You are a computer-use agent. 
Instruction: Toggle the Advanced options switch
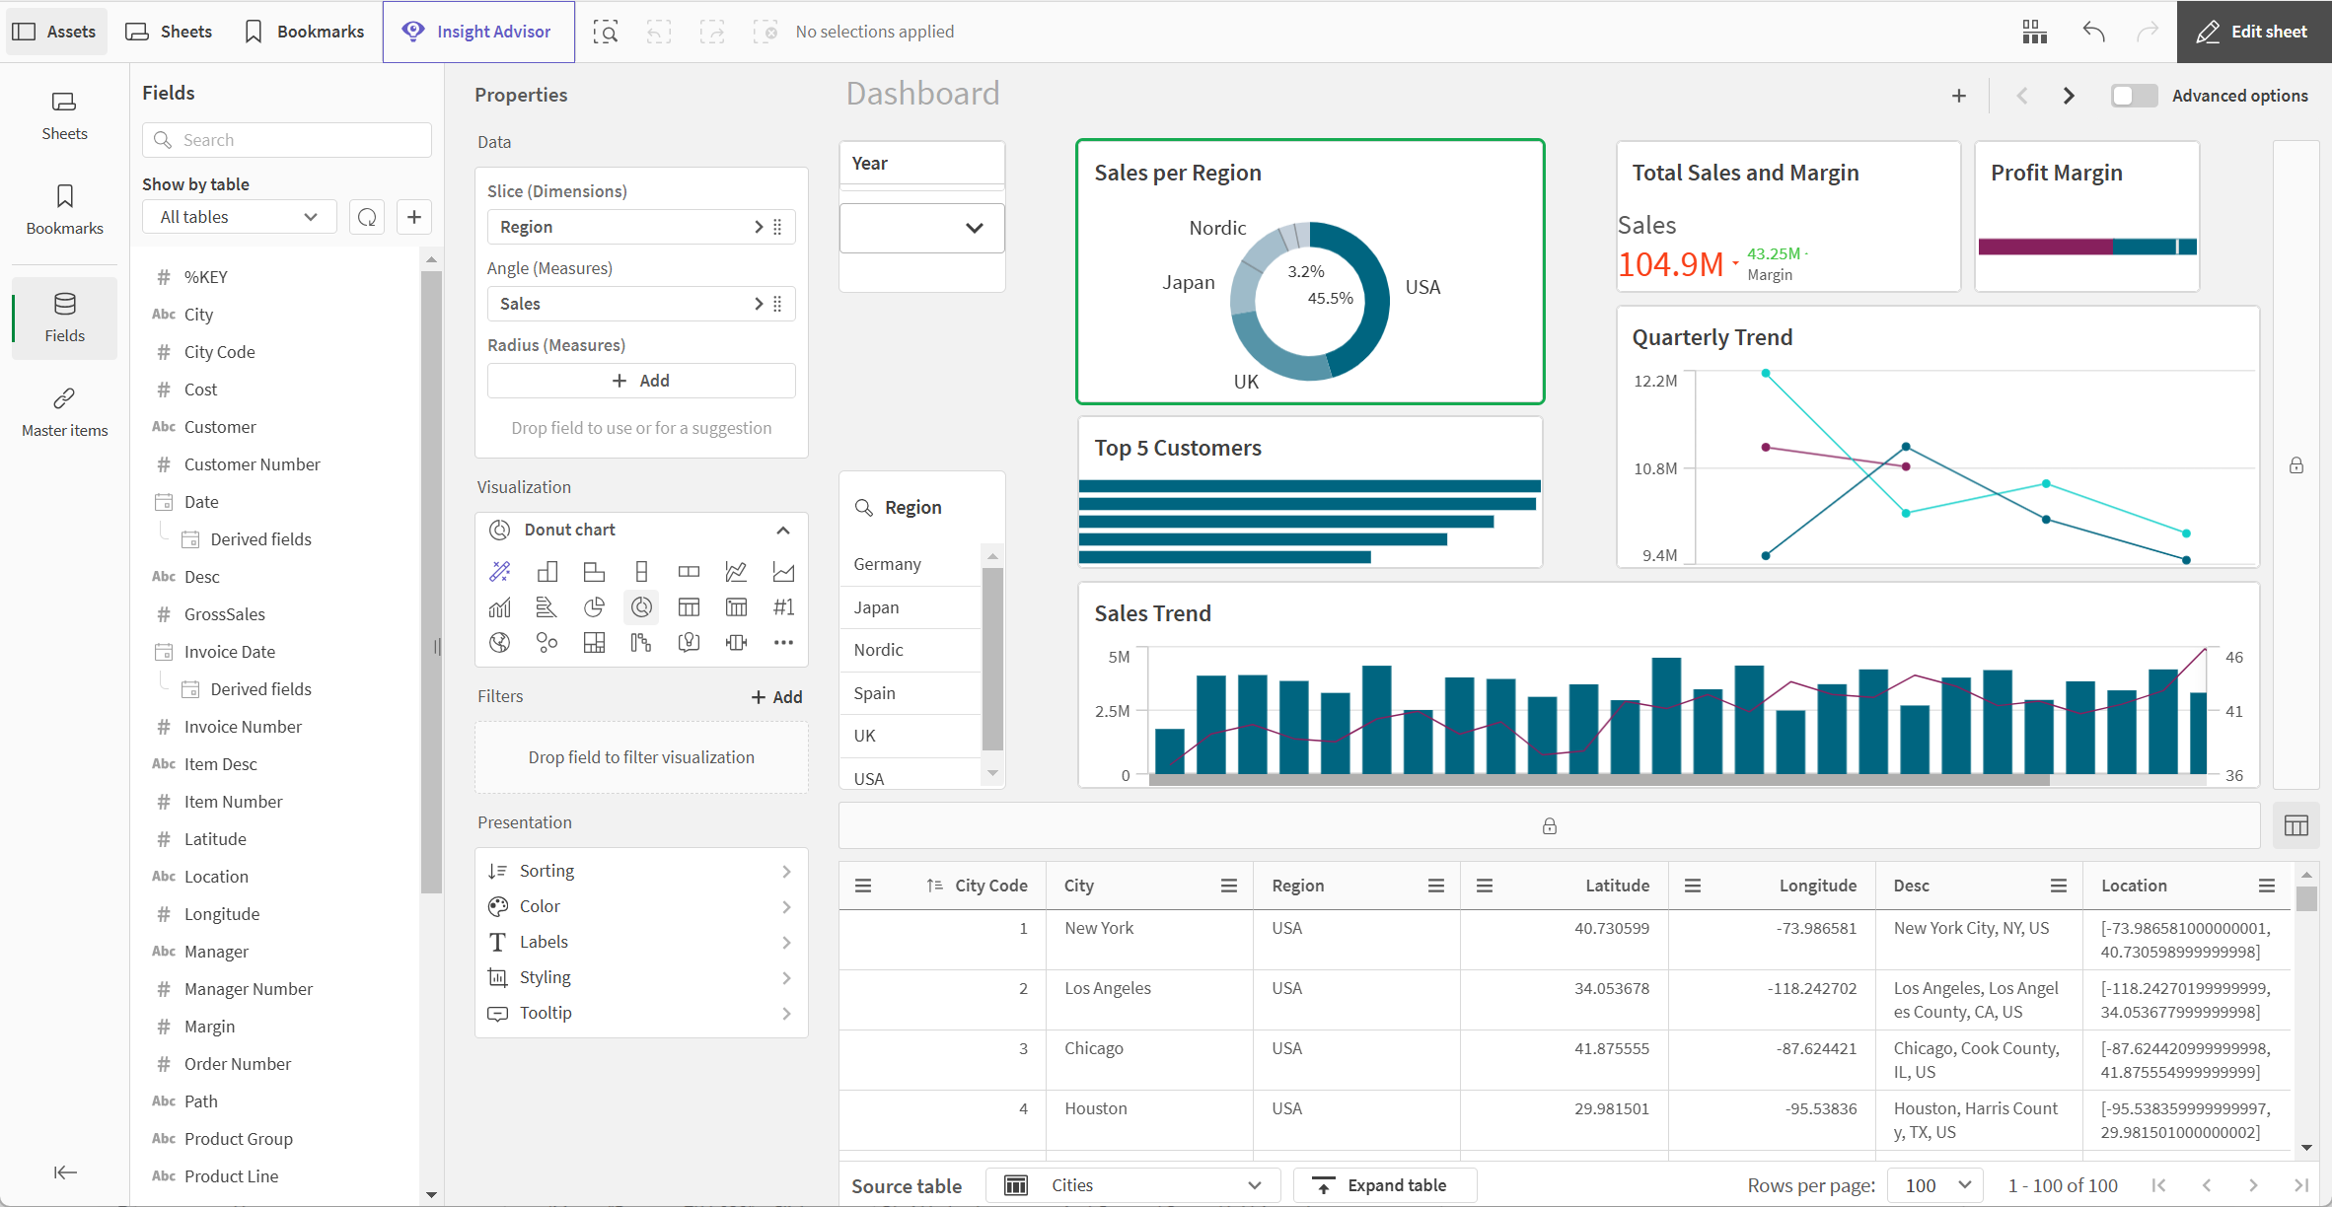point(2132,96)
